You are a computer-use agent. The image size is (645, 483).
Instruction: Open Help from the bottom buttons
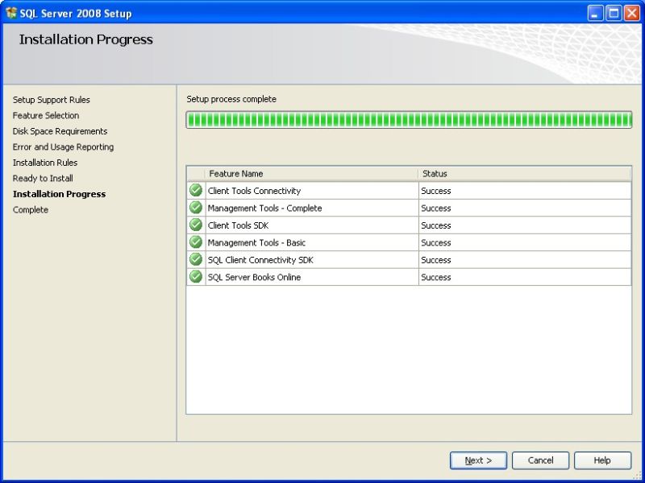(602, 460)
